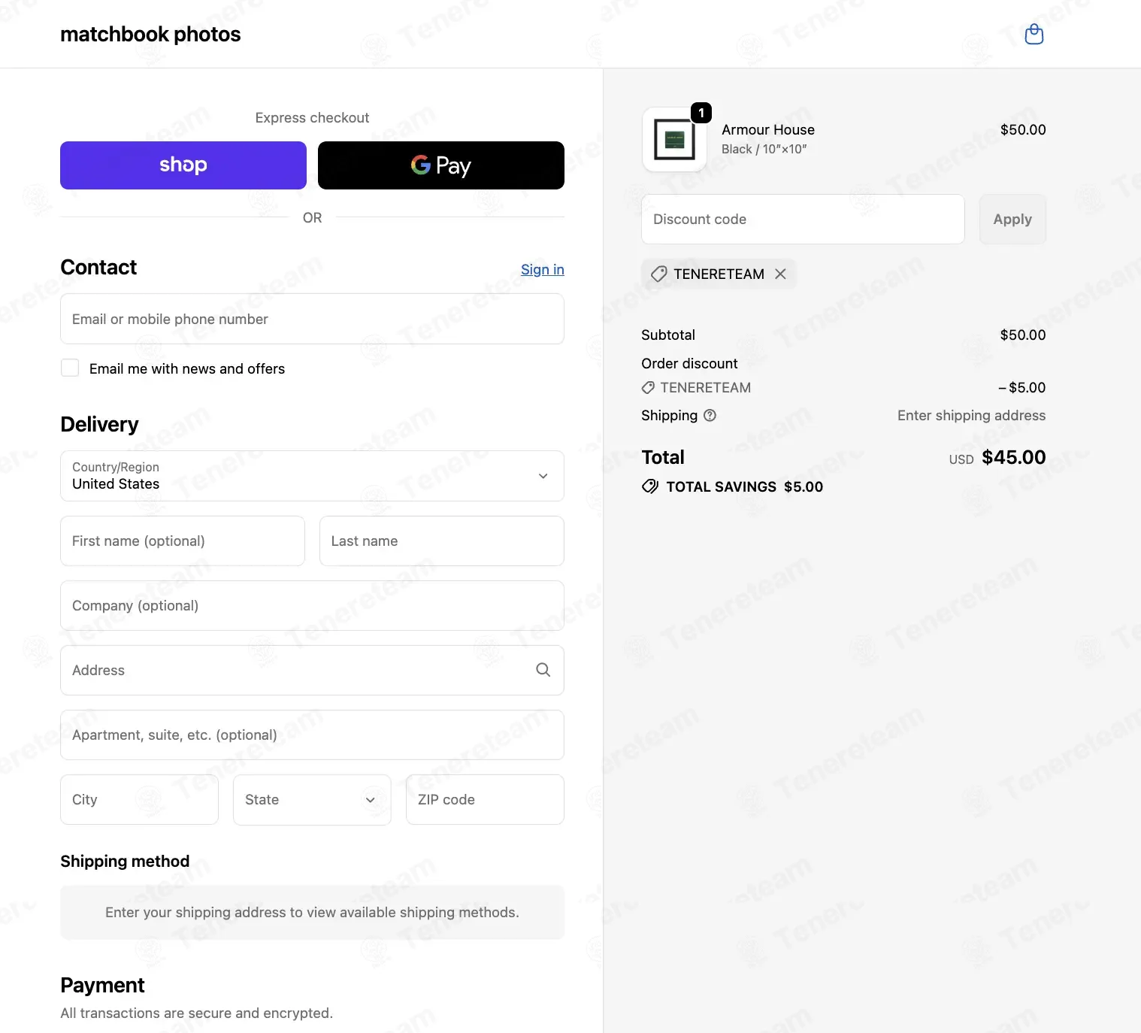Click the tag icon on TENERETEAM chip
The height and width of the screenshot is (1033, 1141).
point(658,274)
